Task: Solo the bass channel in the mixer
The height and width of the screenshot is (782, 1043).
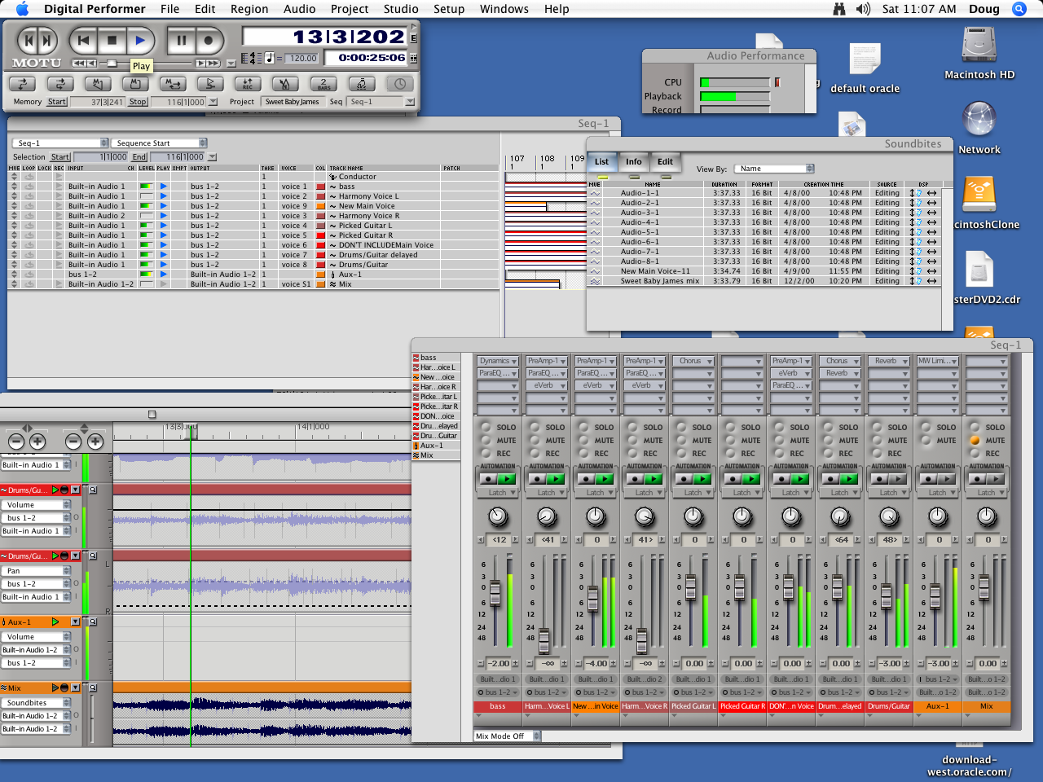Action: point(486,427)
